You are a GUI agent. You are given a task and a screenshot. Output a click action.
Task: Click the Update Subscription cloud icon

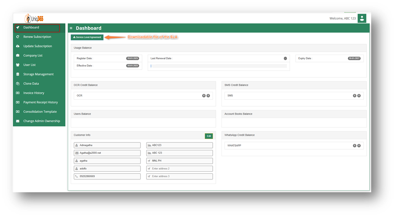(x=18, y=46)
